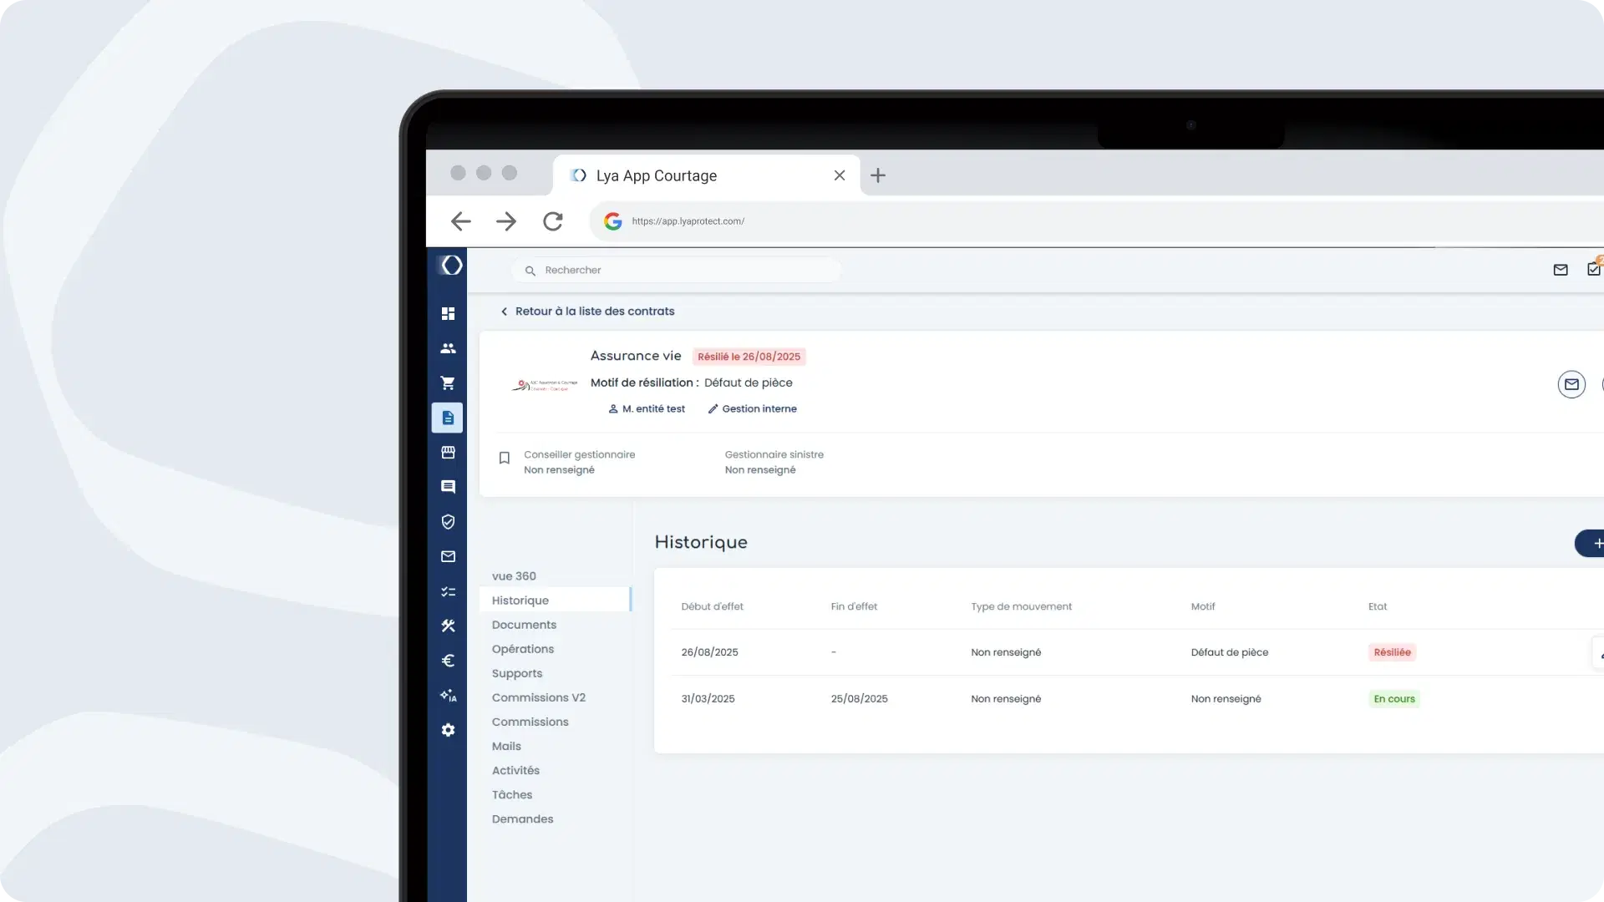This screenshot has height=902, width=1604.
Task: Open the Opérations section
Action: (523, 649)
